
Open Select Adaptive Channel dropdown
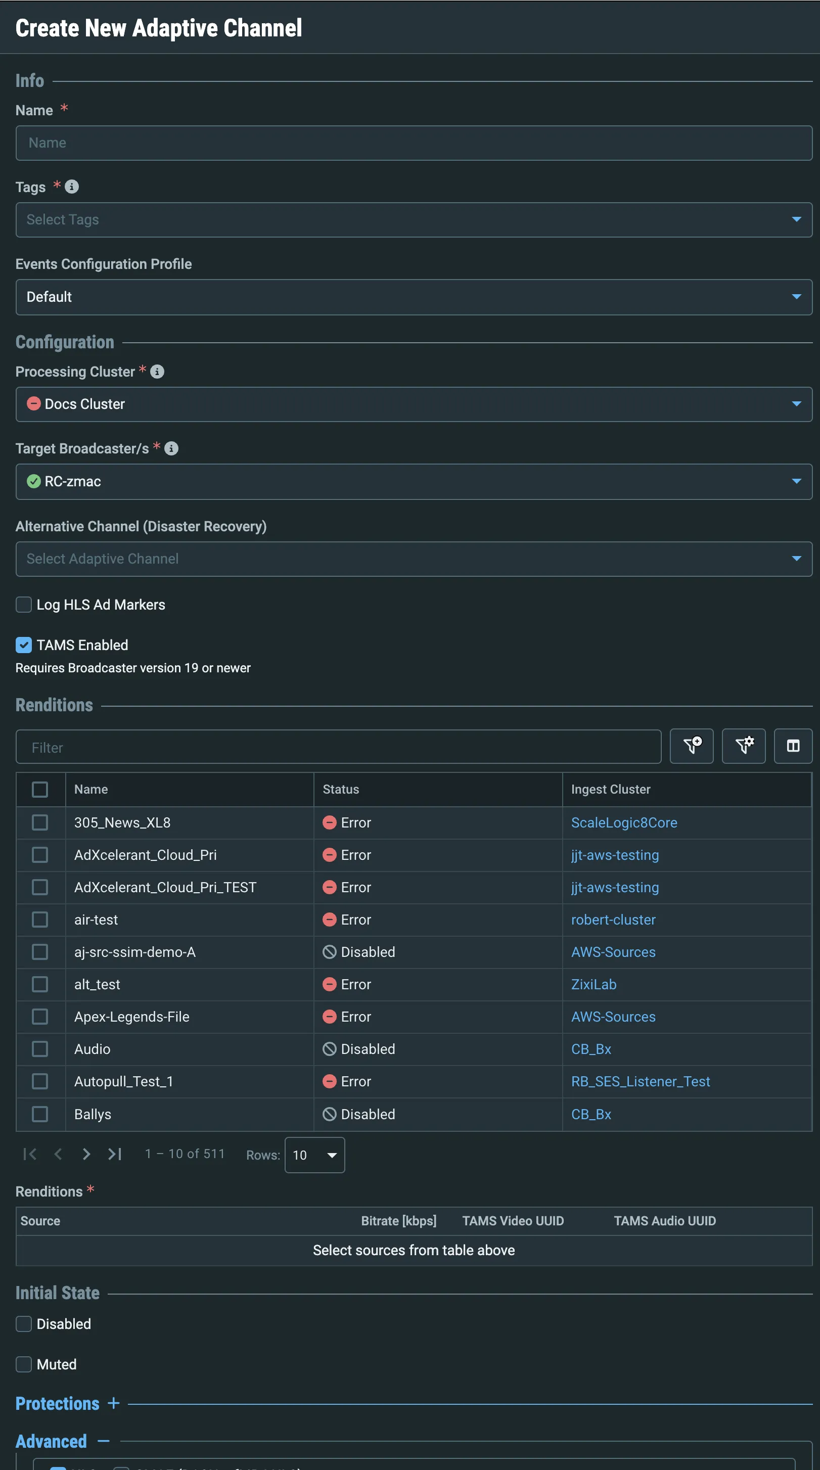pyautogui.click(x=414, y=559)
